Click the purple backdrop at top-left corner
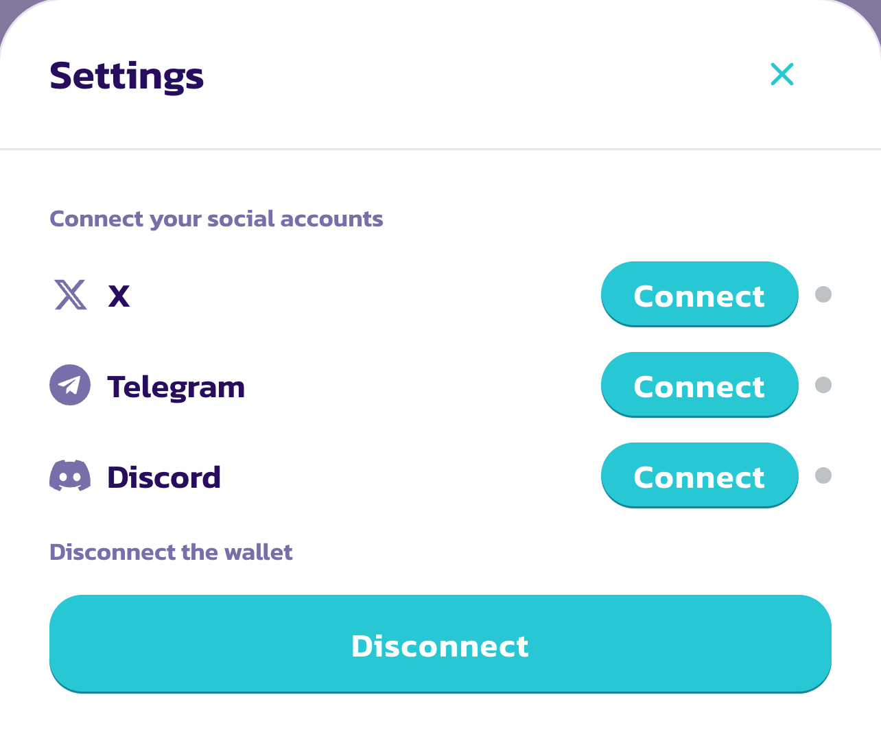 coord(7,8)
